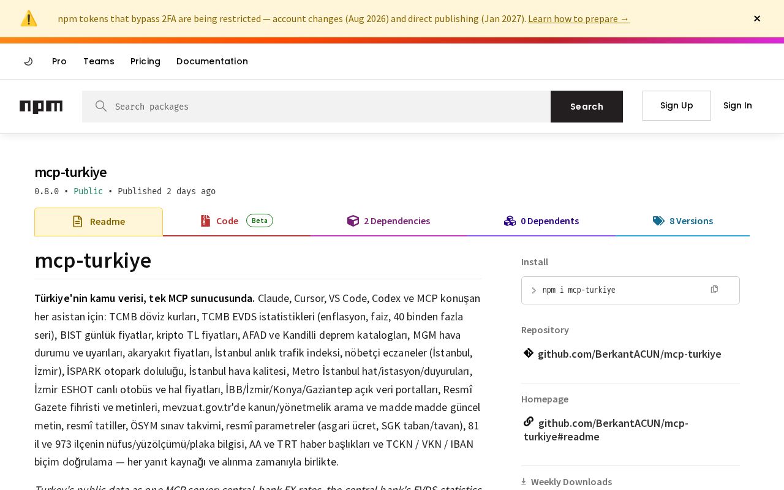This screenshot has width=784, height=490.
Task: Click the warning triangle icon in banner
Action: pos(29,18)
